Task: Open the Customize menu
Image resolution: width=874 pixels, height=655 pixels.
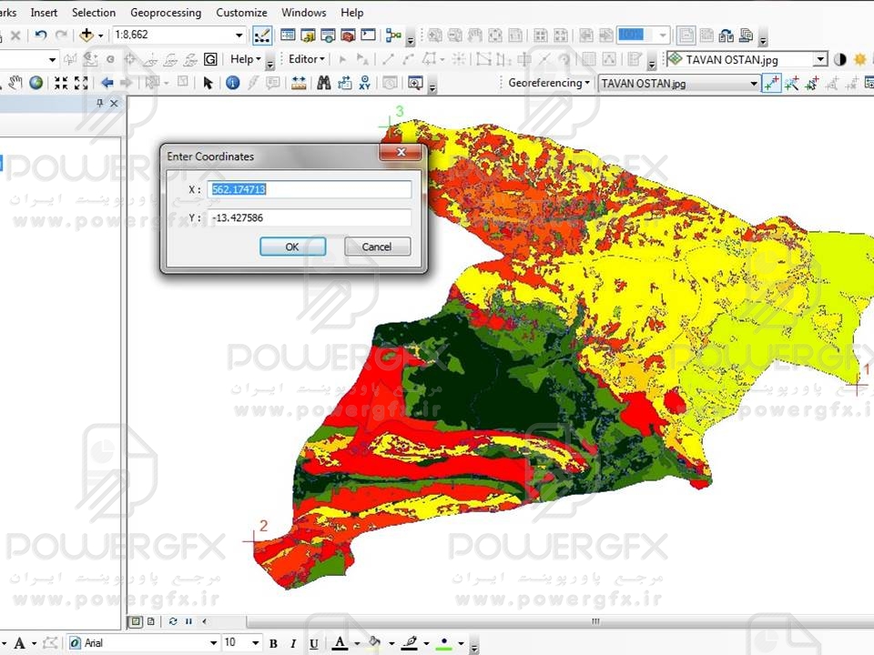Action: [x=241, y=13]
